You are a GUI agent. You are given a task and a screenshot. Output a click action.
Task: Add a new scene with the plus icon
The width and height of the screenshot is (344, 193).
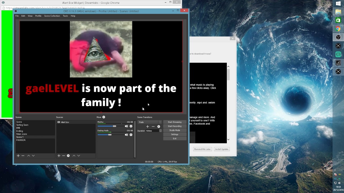click(x=18, y=155)
